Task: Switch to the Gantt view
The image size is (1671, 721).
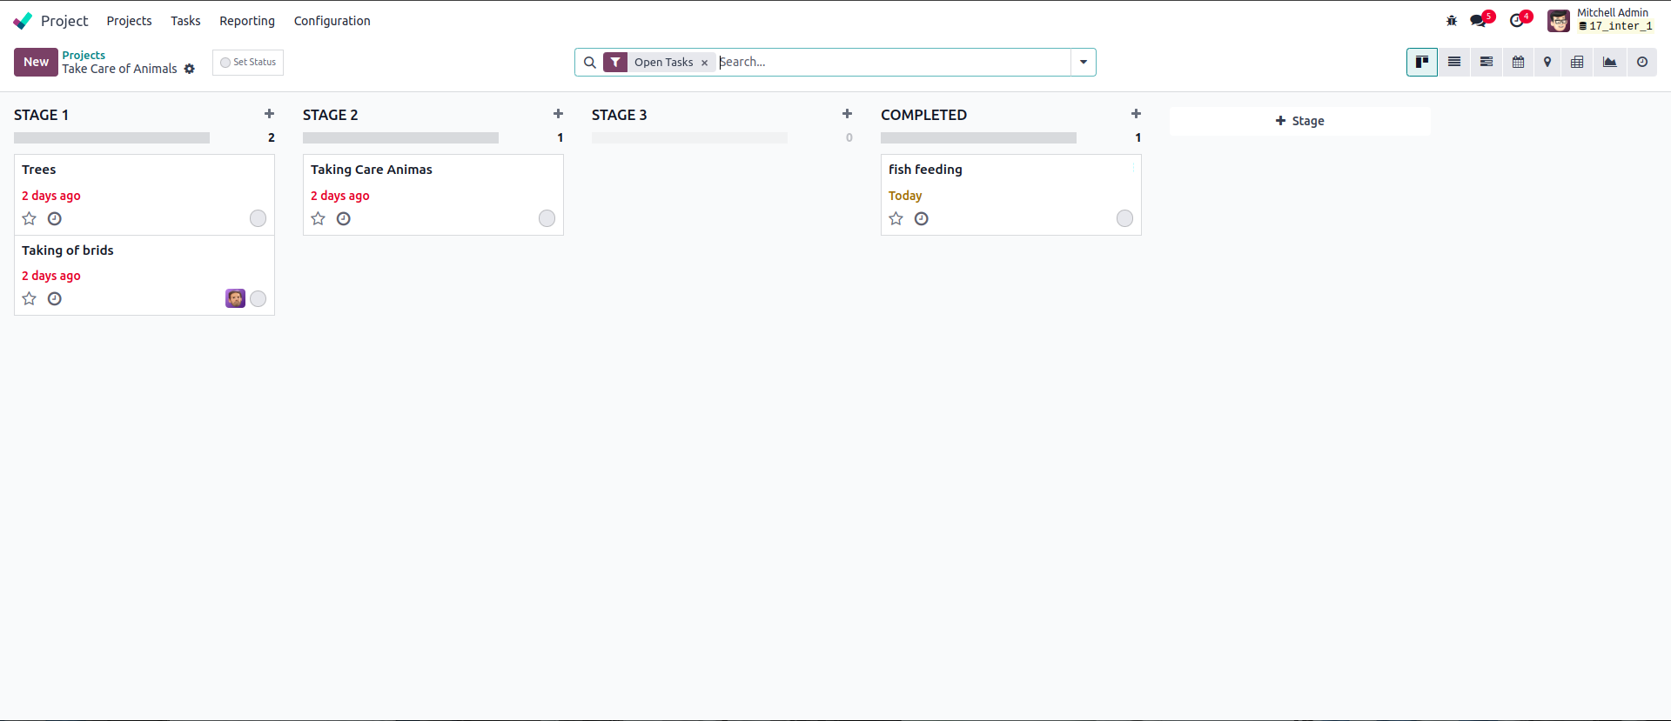Action: click(1486, 62)
